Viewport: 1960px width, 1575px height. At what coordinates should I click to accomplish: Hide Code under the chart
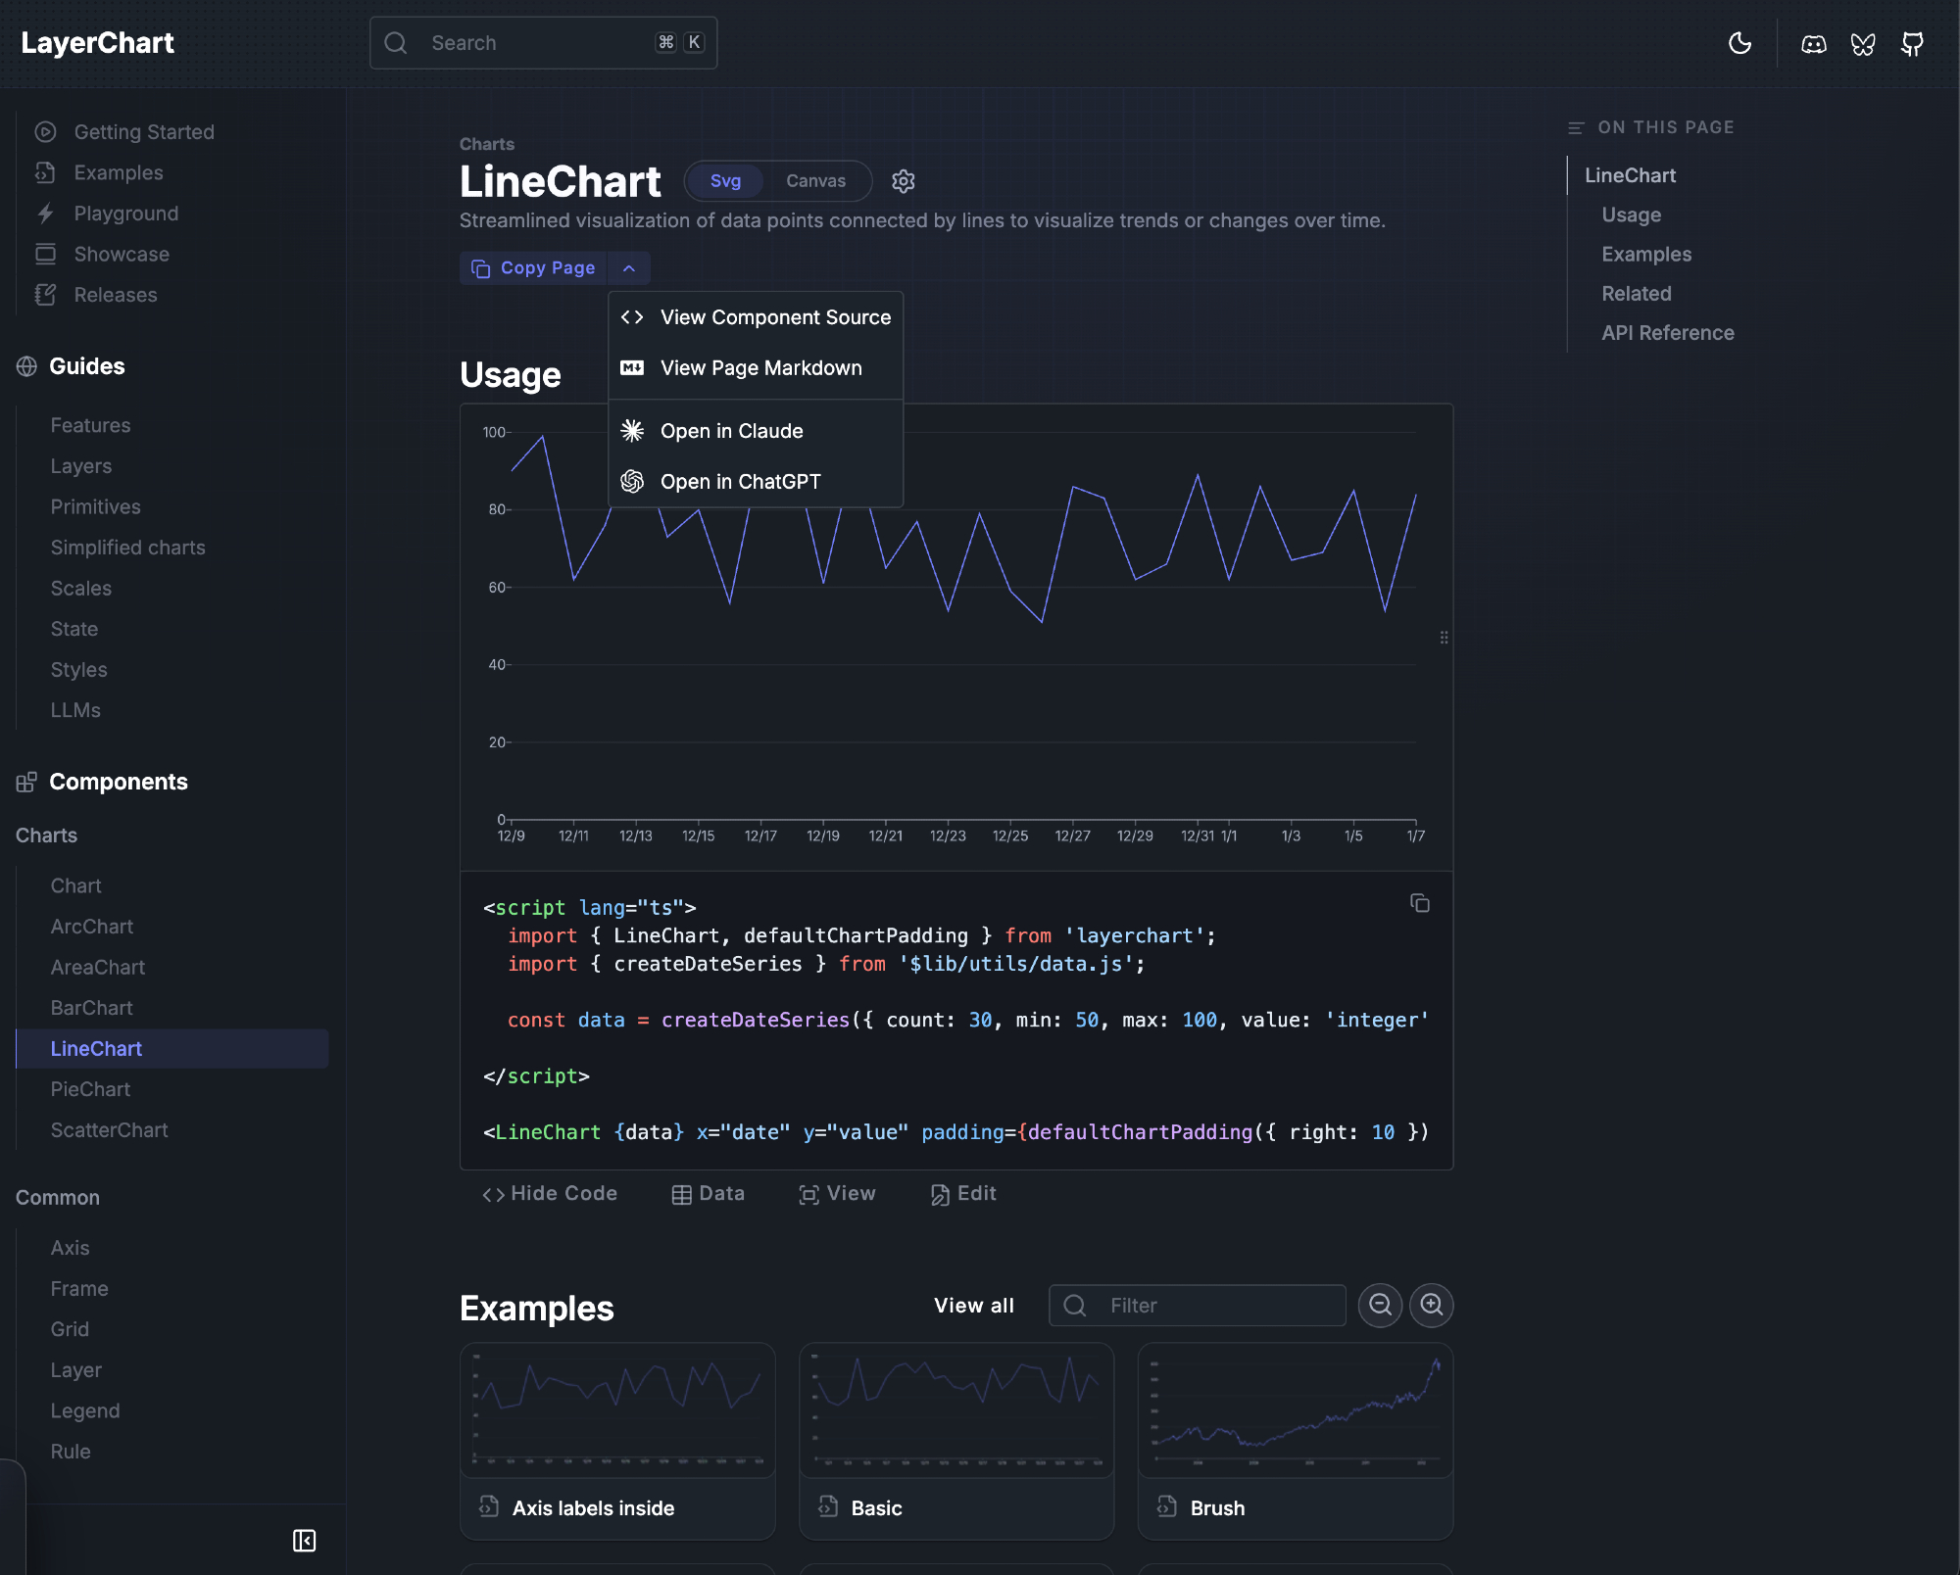[550, 1193]
